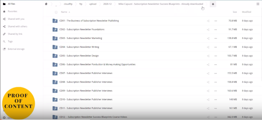Open CD02 - Subscription Newsletter Foundations
262x120 pixels.
click(x=82, y=29)
